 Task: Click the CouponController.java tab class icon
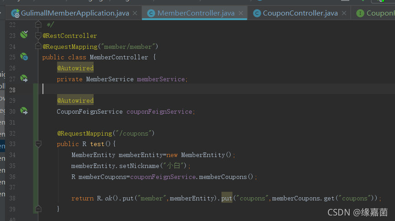point(257,13)
